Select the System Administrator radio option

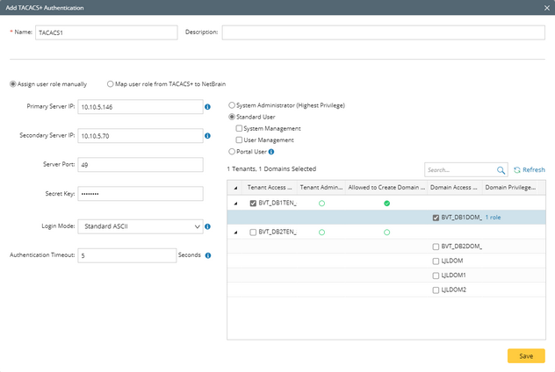(x=232, y=105)
